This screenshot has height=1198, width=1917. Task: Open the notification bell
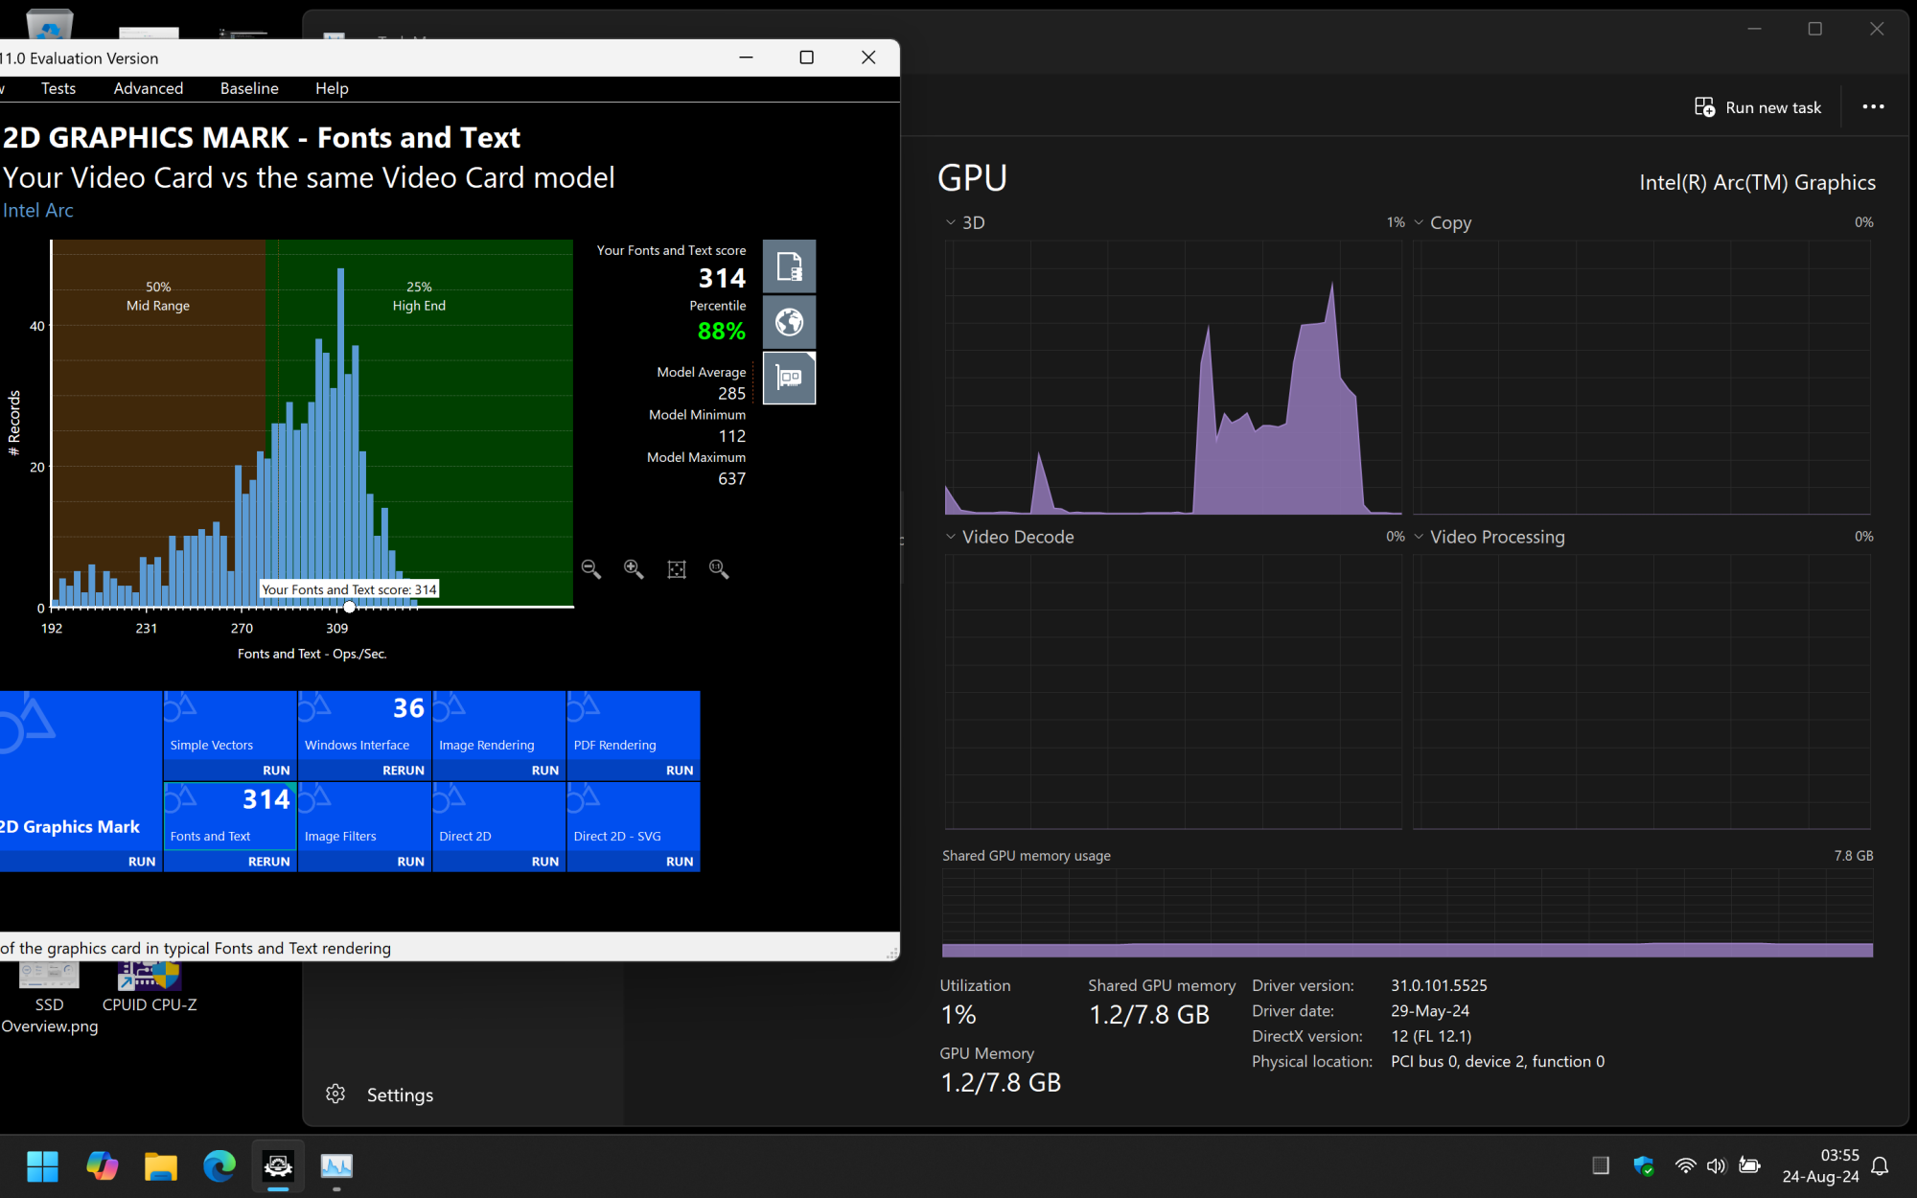1880,1166
